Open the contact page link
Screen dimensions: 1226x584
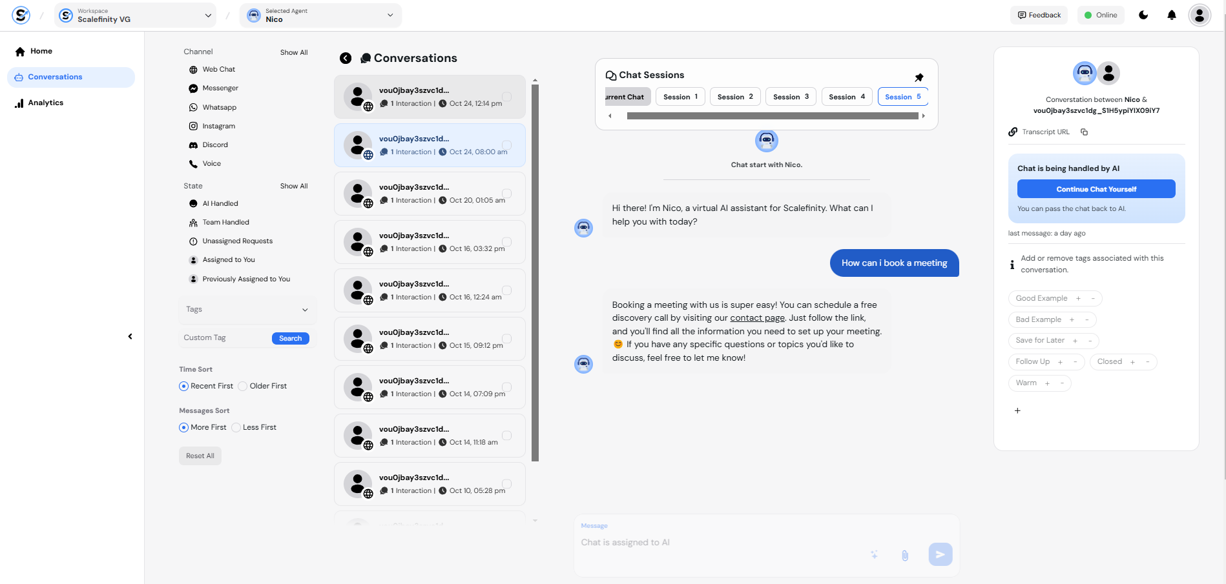click(x=757, y=318)
